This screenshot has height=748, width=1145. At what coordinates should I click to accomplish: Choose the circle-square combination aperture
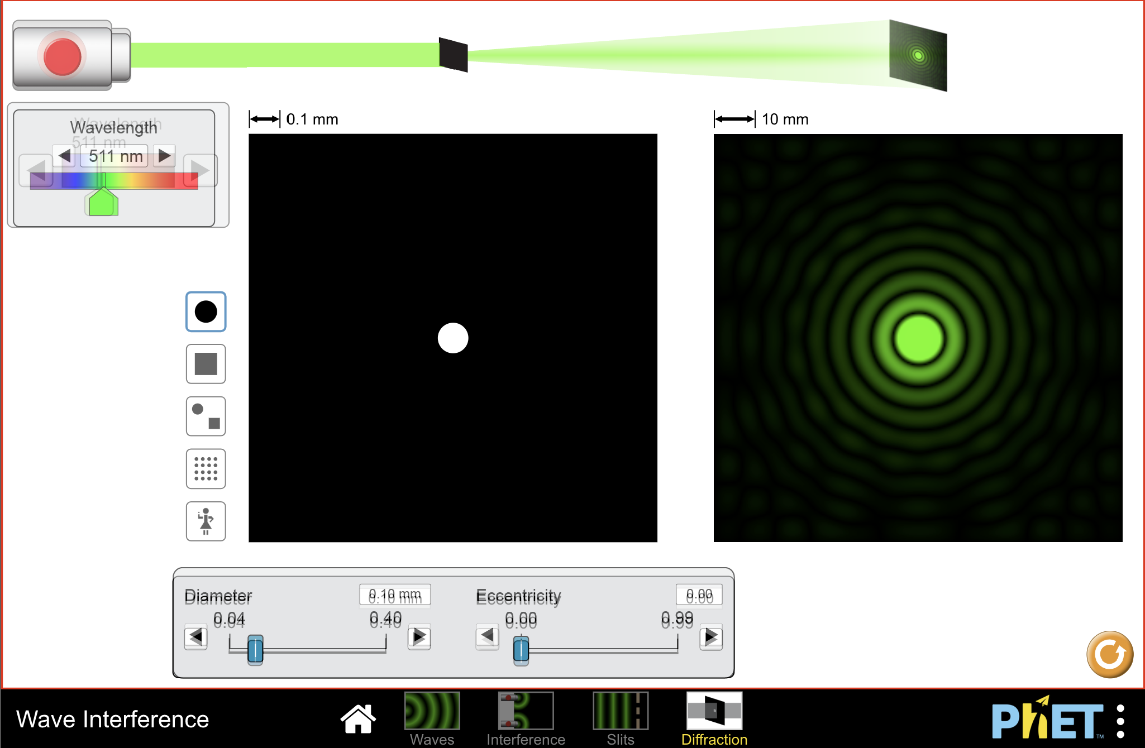206,416
